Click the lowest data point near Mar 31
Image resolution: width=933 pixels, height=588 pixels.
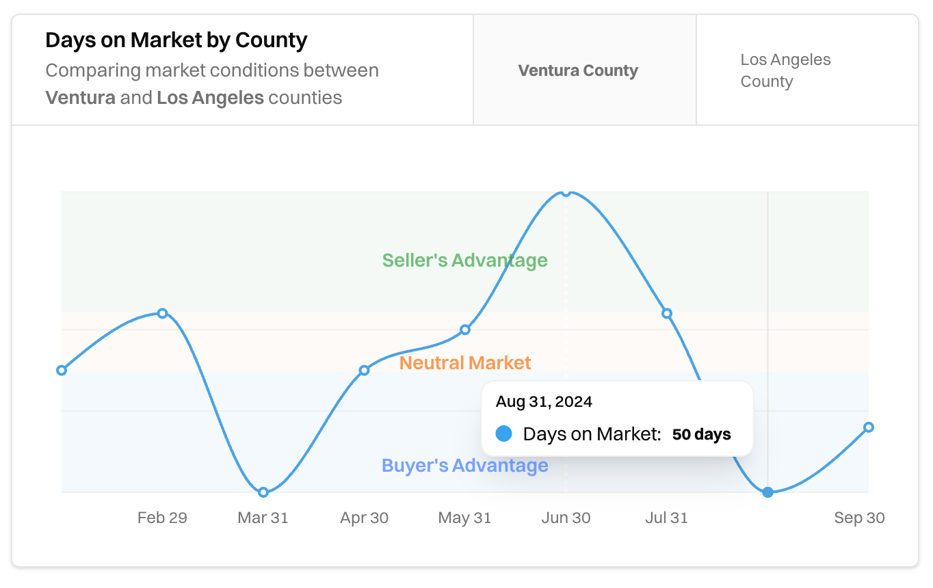click(x=263, y=491)
